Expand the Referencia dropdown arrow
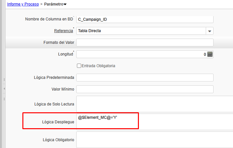Viewport: 233px width, 148px height. (x=210, y=31)
